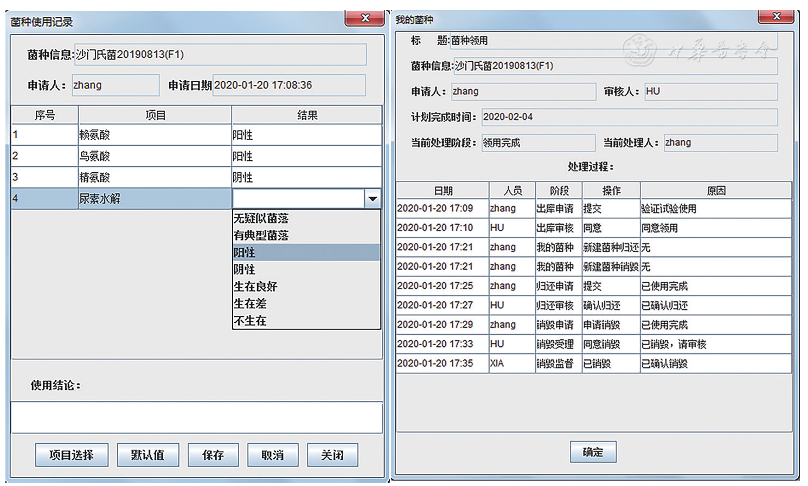
Task: Click the 保存 button
Action: pyautogui.click(x=213, y=455)
